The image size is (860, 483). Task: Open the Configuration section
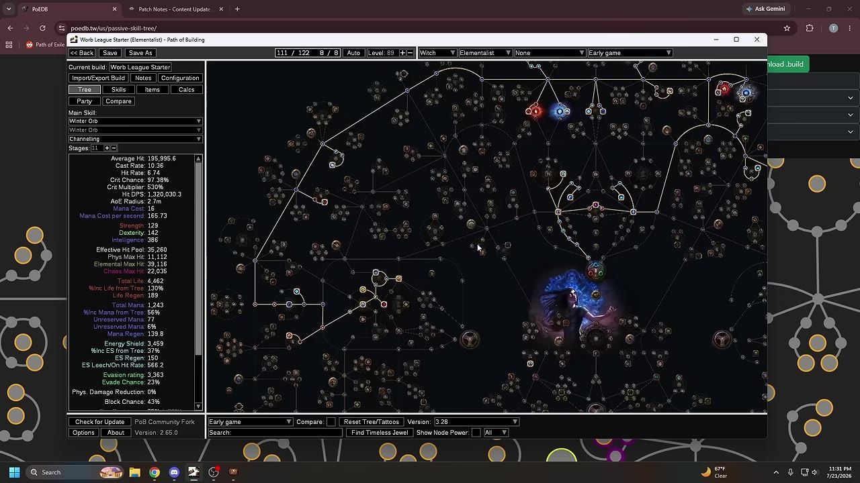click(180, 78)
